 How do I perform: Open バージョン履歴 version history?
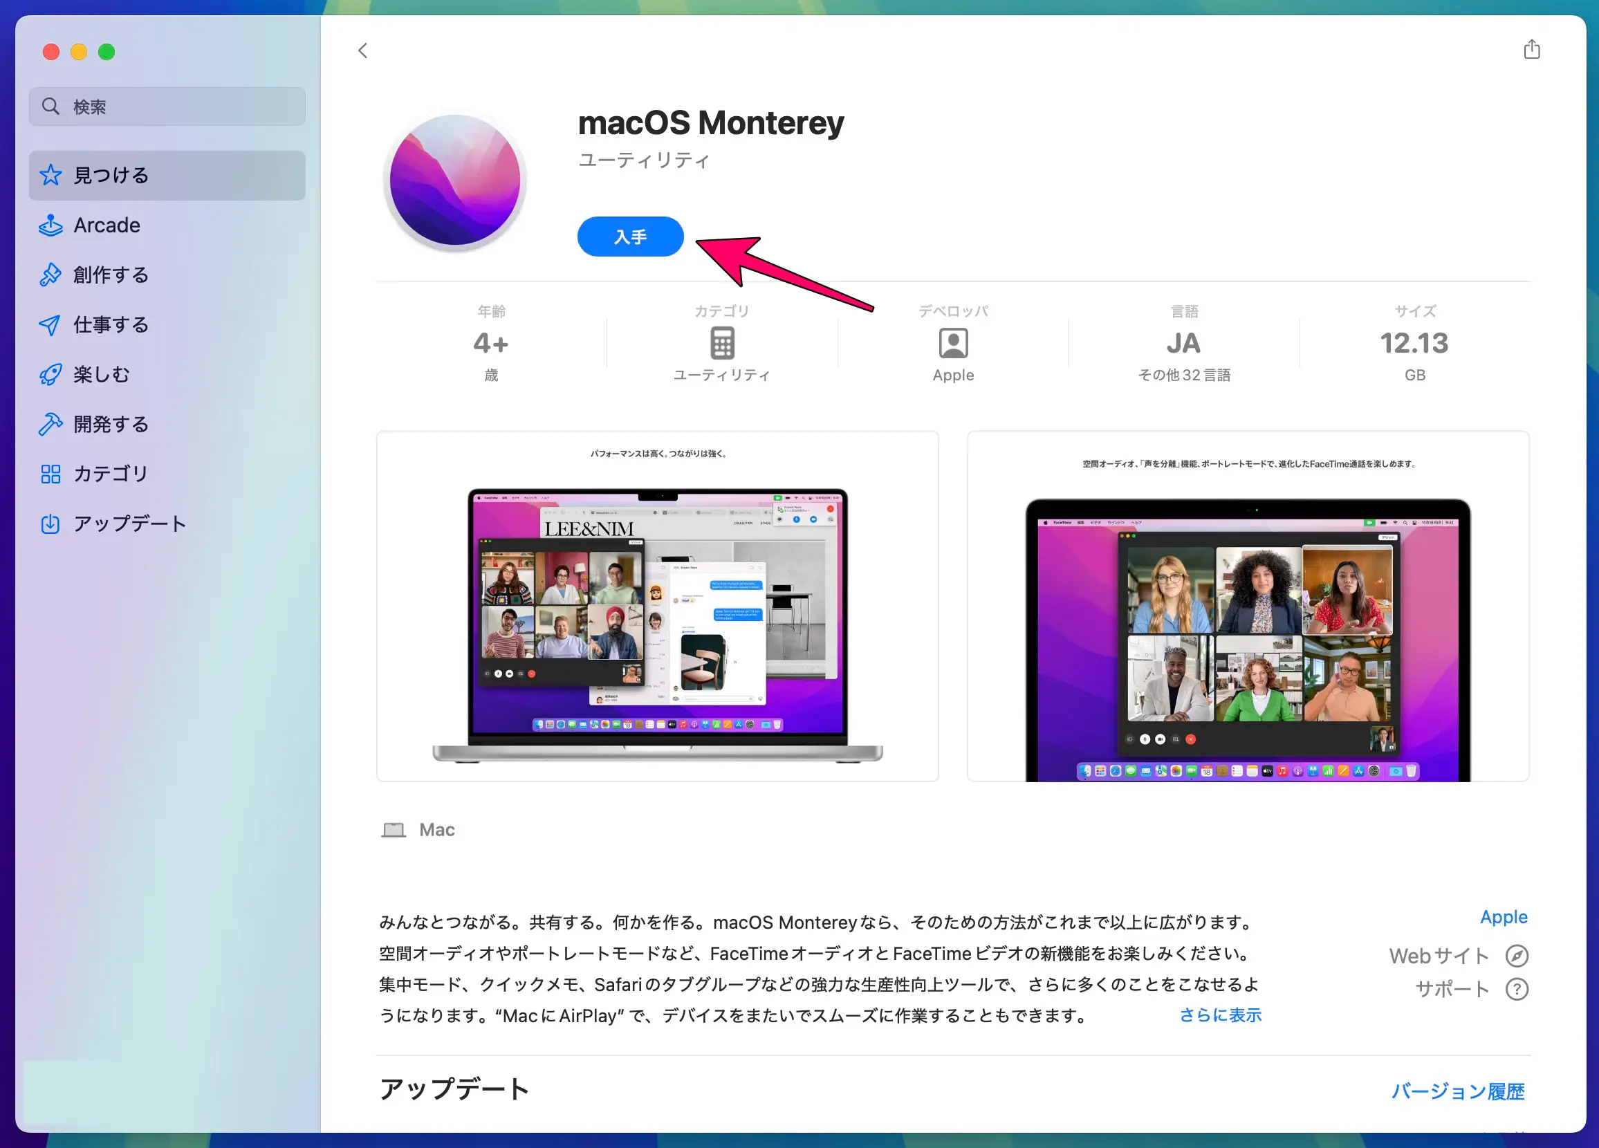point(1458,1091)
